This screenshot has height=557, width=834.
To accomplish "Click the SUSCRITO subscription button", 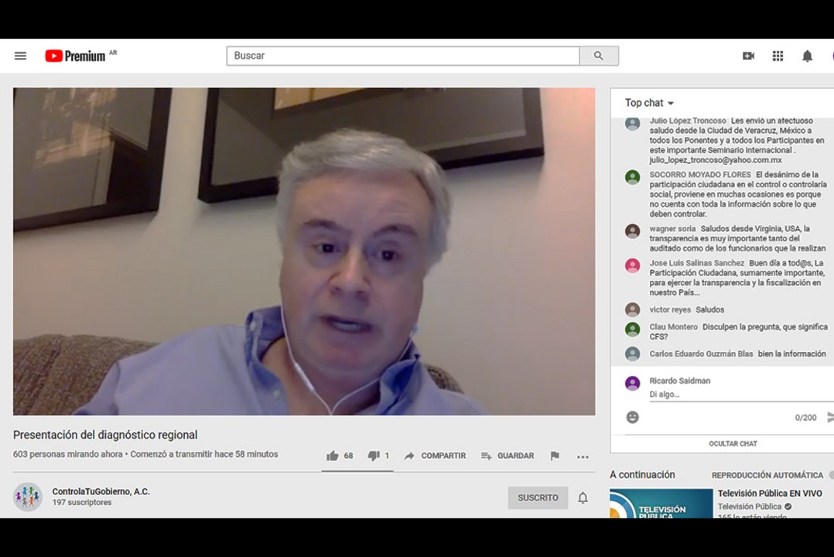I will [x=538, y=497].
